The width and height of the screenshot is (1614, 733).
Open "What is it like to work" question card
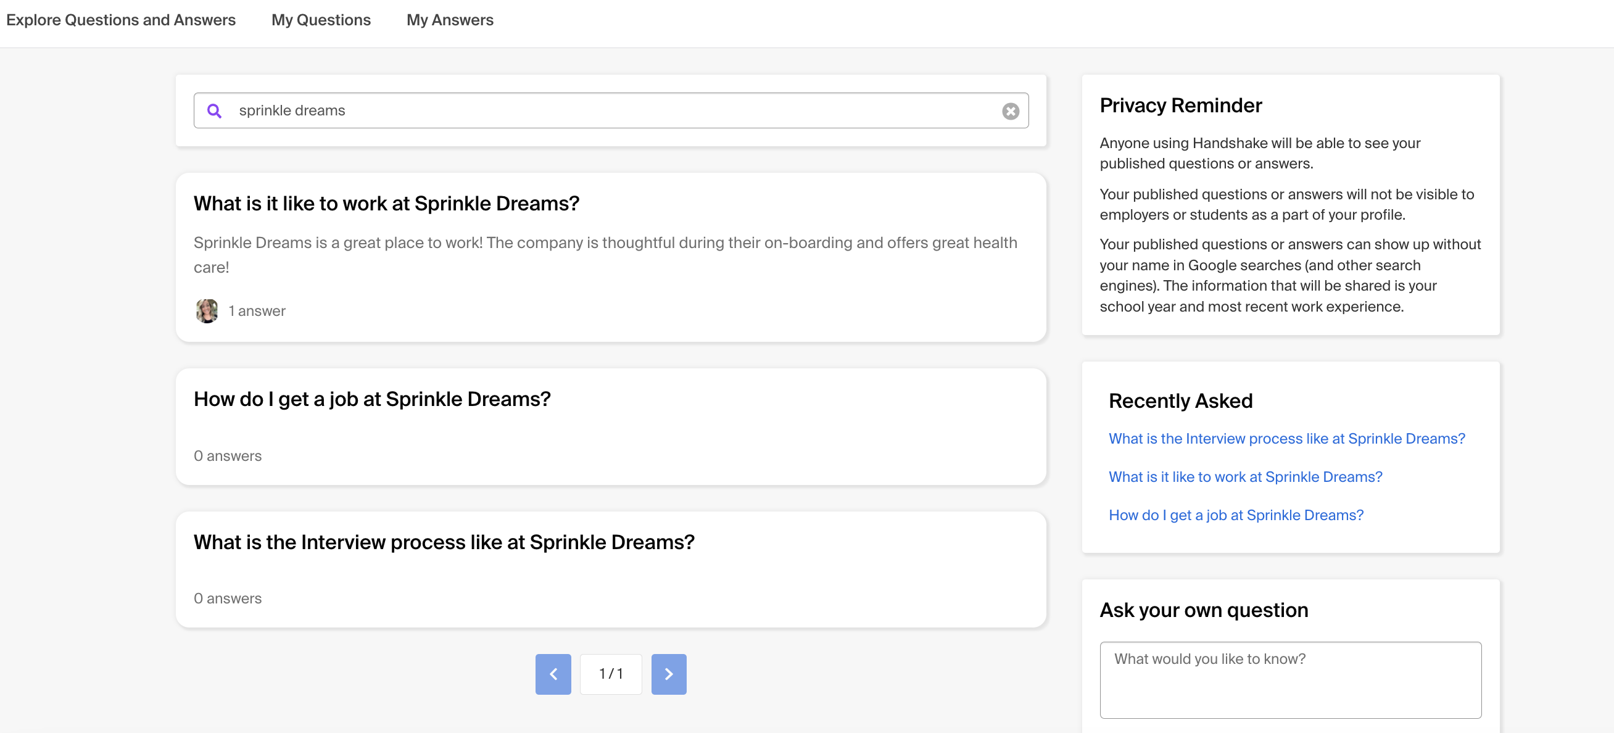[x=387, y=204]
